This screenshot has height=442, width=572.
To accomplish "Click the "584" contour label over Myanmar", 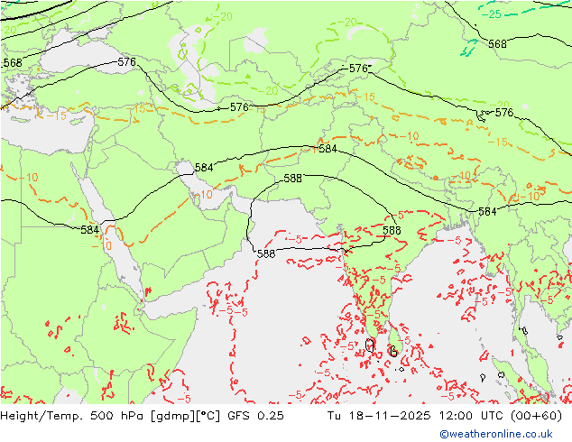I will [x=487, y=211].
